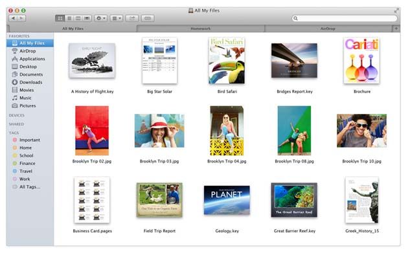Collapse the Tags sidebar section
The height and width of the screenshot is (253, 408).
point(14,133)
